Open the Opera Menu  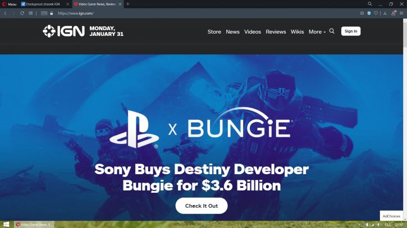click(x=9, y=4)
